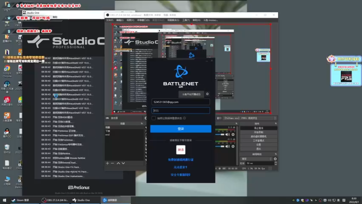Click 开始录制 start recording in OBS controls
Screen dimensions: 362x204
pos(258,132)
